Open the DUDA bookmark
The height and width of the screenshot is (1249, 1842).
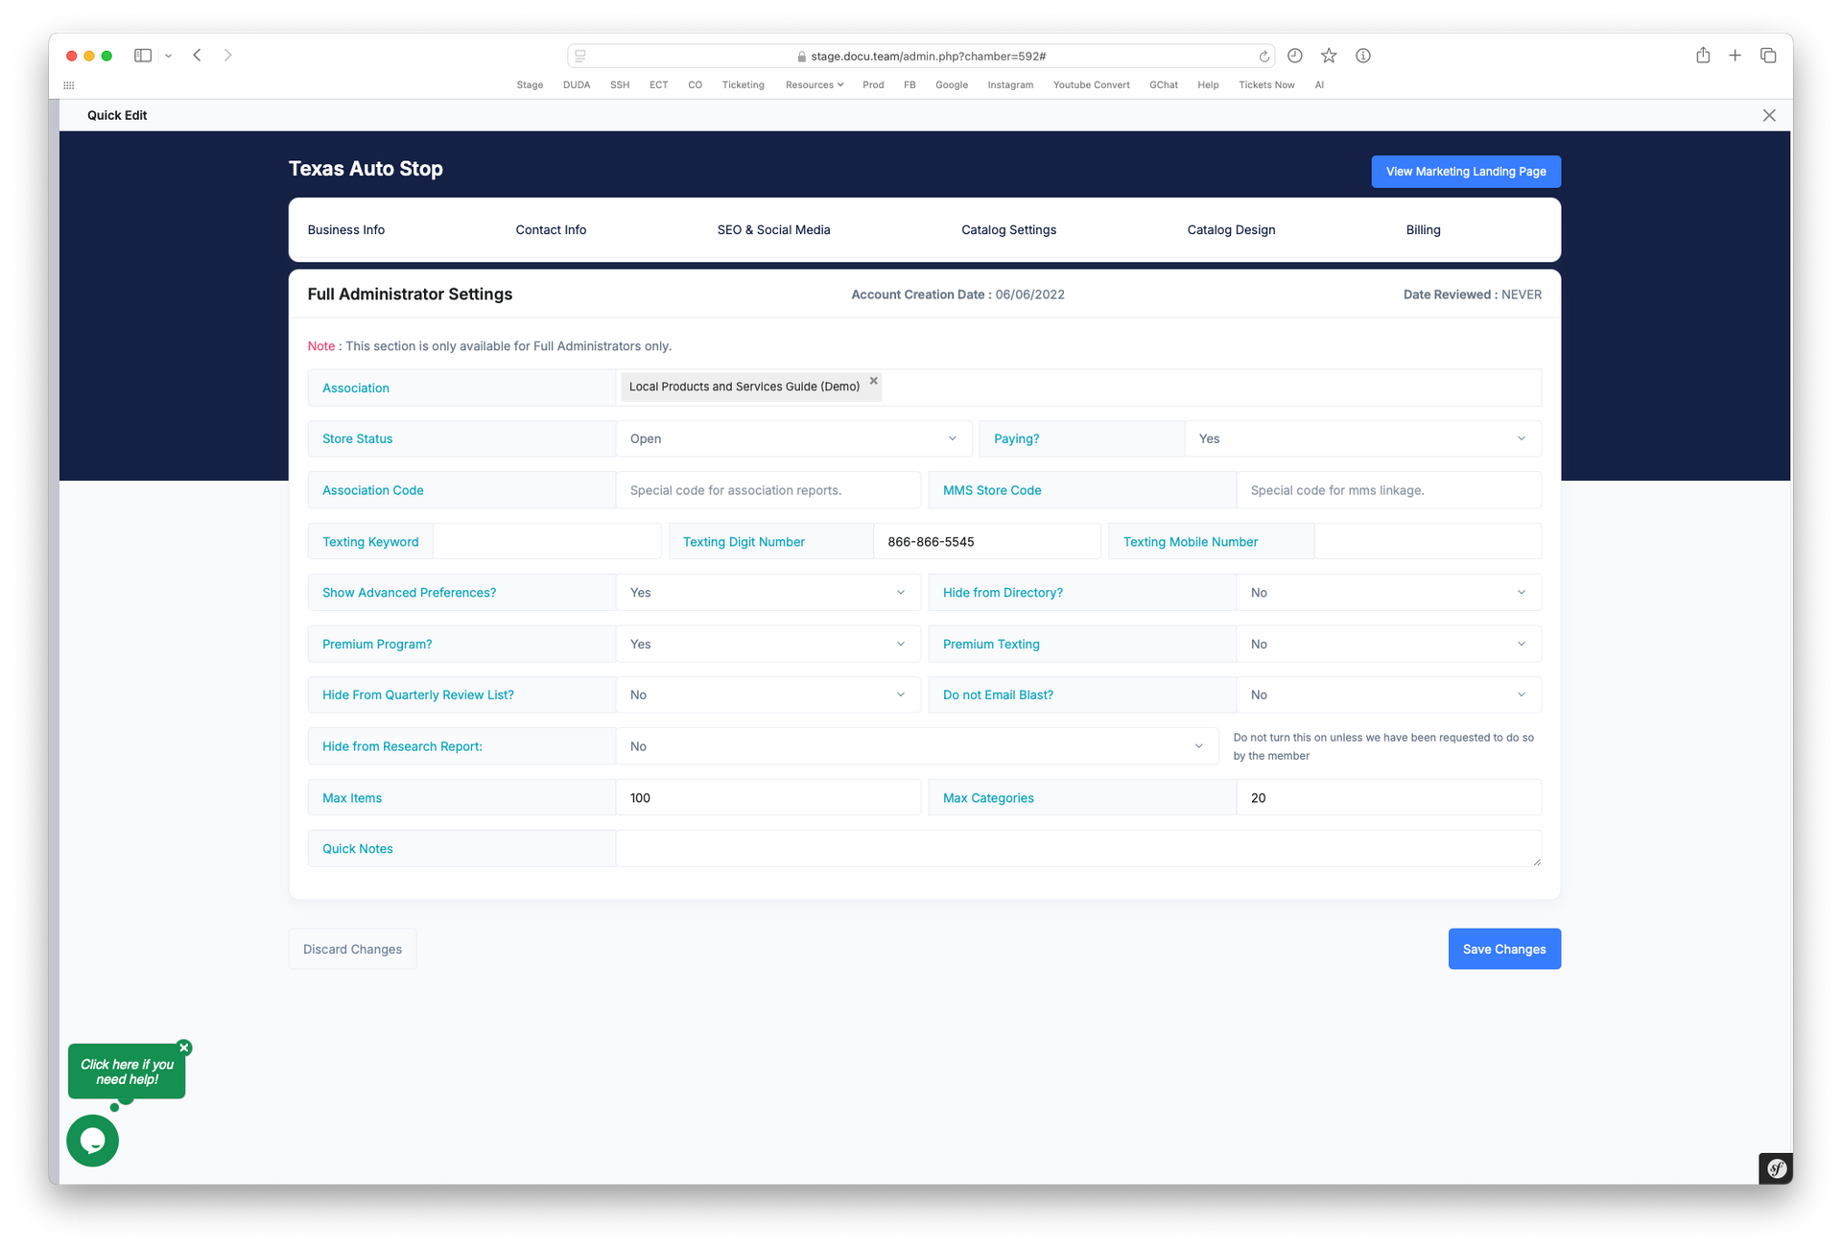577,85
